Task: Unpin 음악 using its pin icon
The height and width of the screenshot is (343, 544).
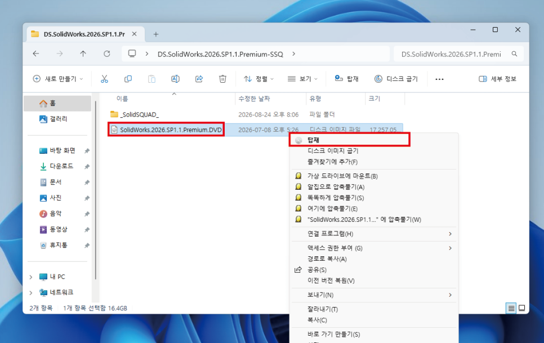Action: [87, 214]
